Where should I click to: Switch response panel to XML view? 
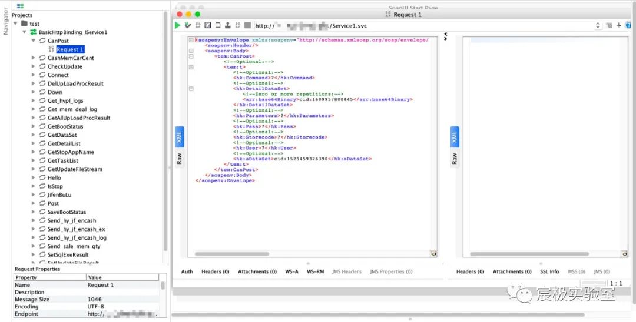[454, 137]
